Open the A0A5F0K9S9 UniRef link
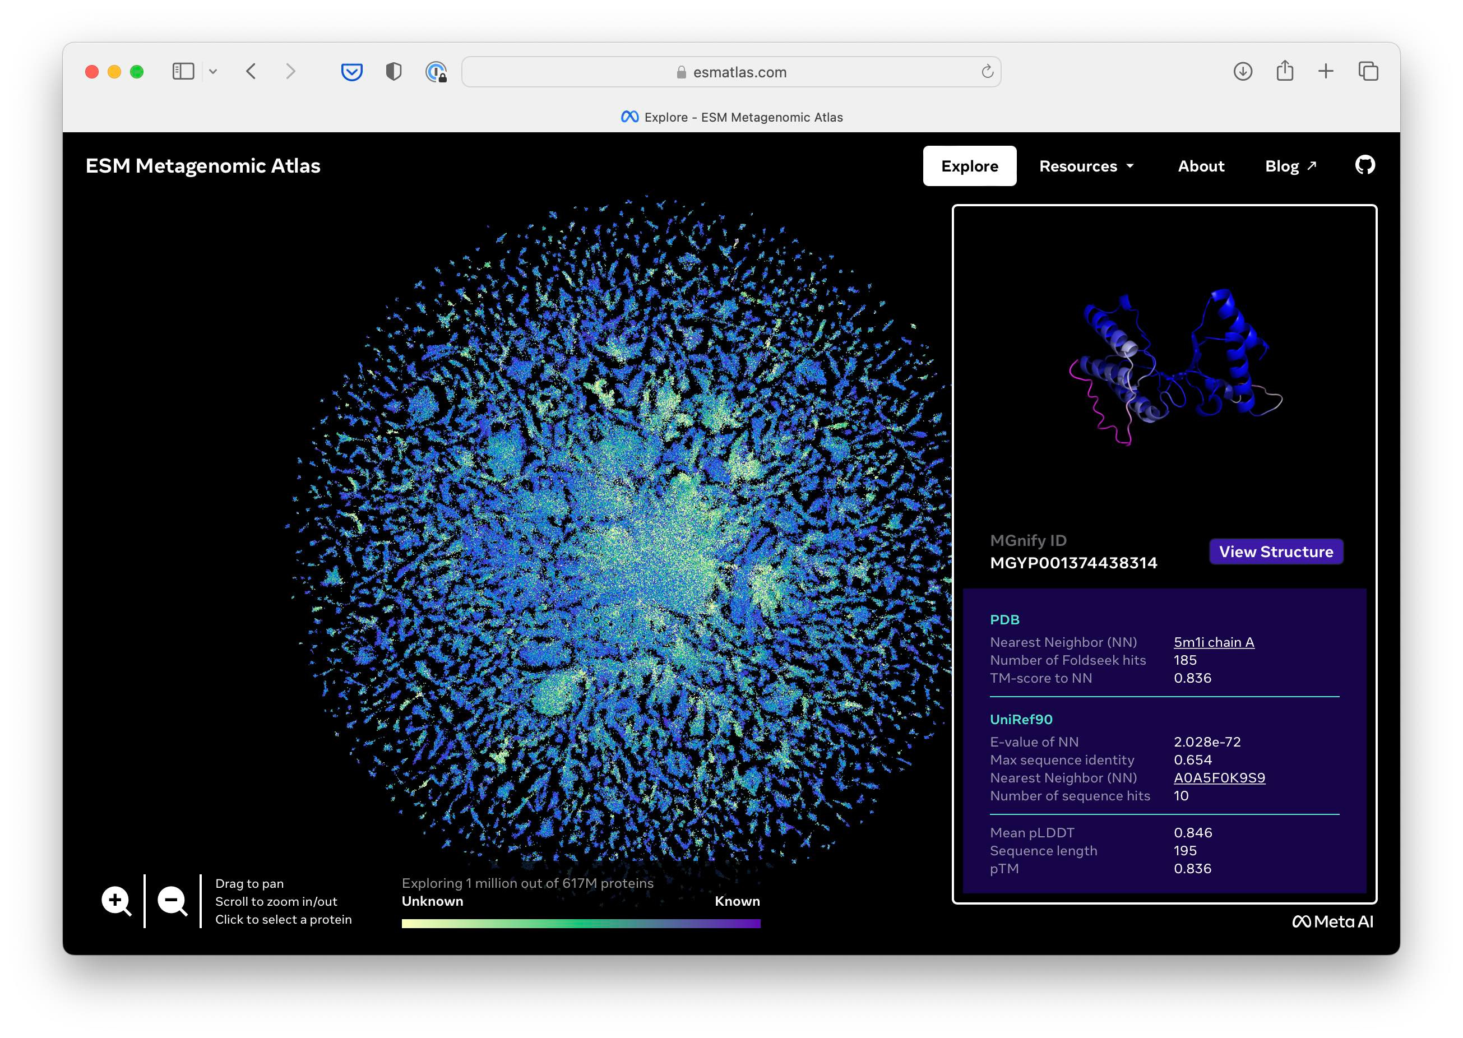This screenshot has height=1038, width=1463. [1219, 778]
